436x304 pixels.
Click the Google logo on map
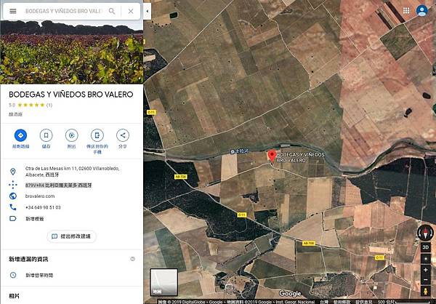[x=290, y=293]
